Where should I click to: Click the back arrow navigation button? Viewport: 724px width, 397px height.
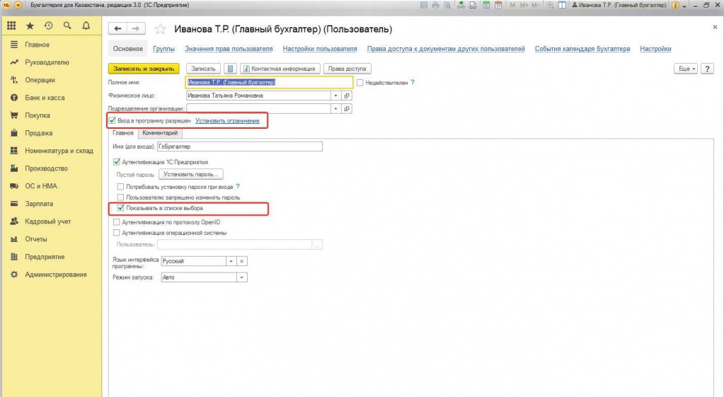[x=118, y=29]
